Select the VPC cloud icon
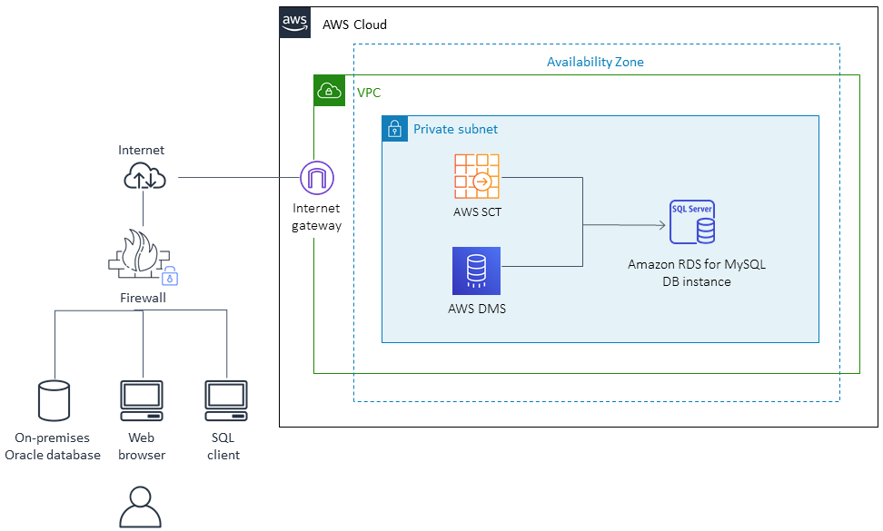 (x=329, y=91)
